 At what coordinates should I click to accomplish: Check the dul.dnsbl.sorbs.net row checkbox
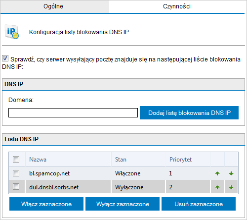pos(16,187)
